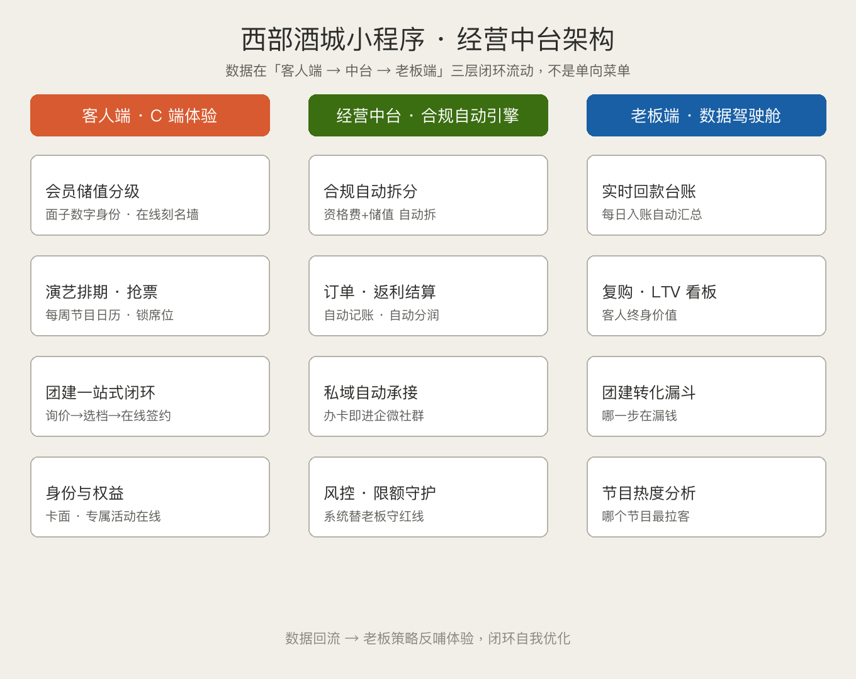Screen dimensions: 856x679
Task: Open the 订单 · 返利结算 card
Action: click(x=428, y=296)
